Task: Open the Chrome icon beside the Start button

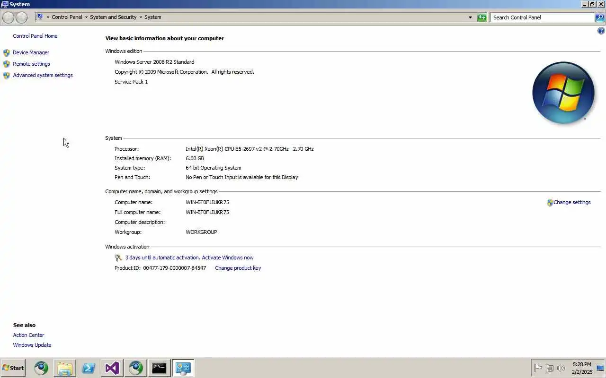Action: 41,368
